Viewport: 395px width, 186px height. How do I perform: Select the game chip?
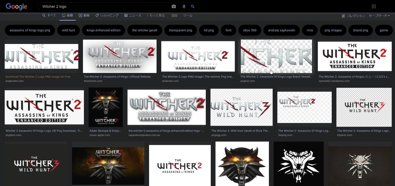pos(384,30)
